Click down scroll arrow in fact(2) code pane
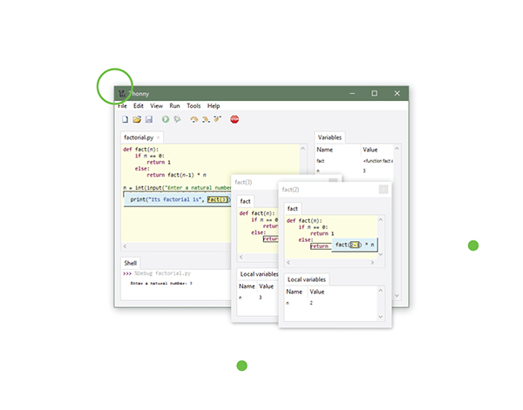Viewport: 523px width, 410px height. (x=382, y=255)
